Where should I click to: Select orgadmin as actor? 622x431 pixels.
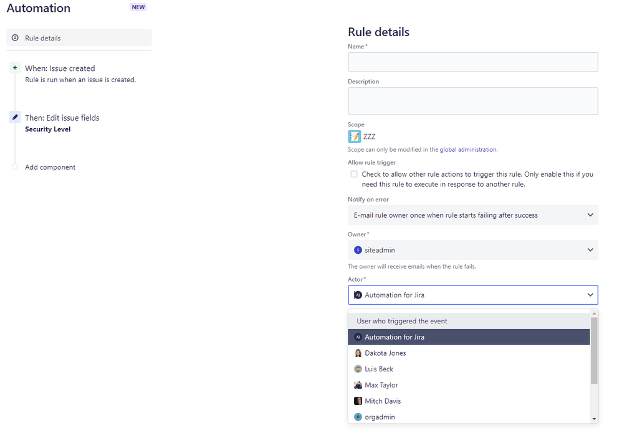coord(469,417)
